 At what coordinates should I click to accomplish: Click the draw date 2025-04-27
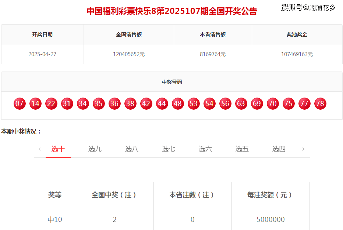[42, 54]
